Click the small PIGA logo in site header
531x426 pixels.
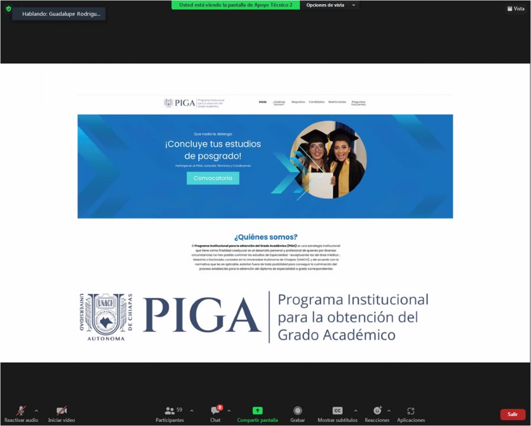click(x=194, y=103)
